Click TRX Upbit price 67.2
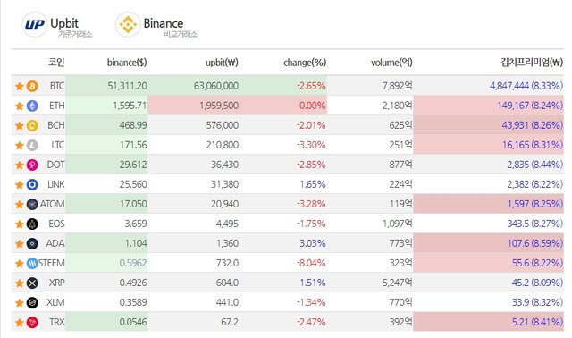This screenshot has width=572, height=338. click(230, 323)
